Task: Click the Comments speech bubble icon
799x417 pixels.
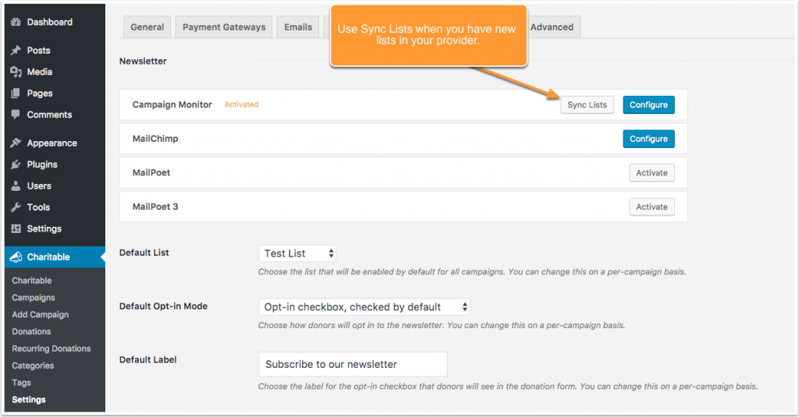Action: pos(16,115)
